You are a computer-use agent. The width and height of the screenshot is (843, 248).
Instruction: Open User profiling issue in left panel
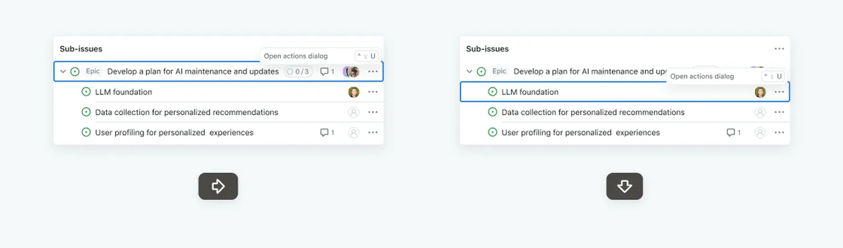(174, 133)
